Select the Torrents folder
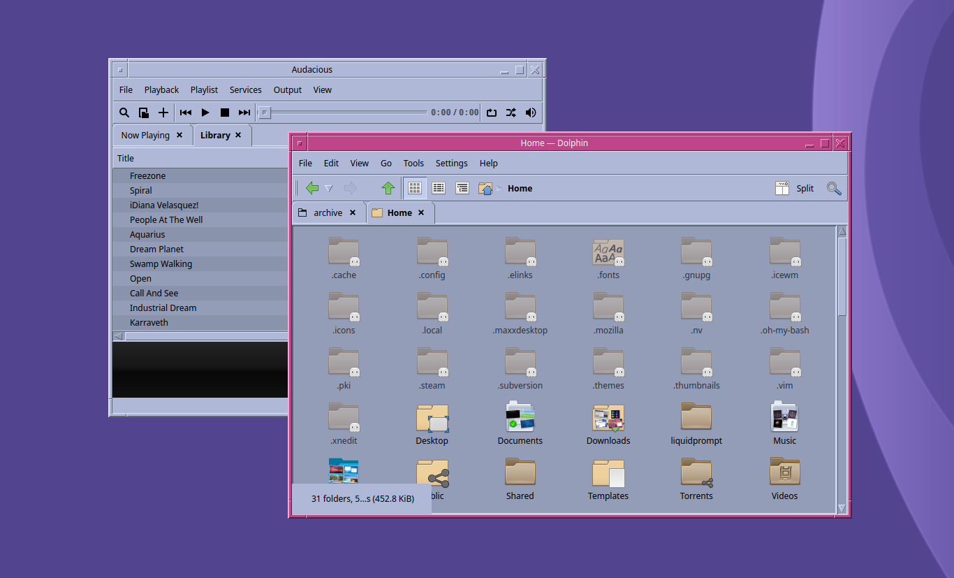Image resolution: width=954 pixels, height=578 pixels. click(x=696, y=478)
